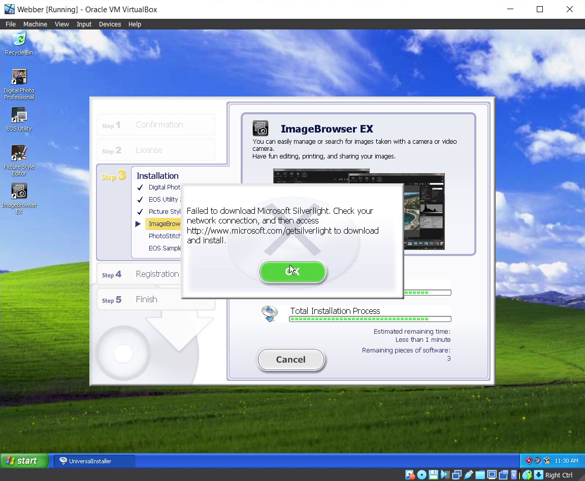
Task: Click the Windows Security Alert tray icon
Action: coord(529,461)
